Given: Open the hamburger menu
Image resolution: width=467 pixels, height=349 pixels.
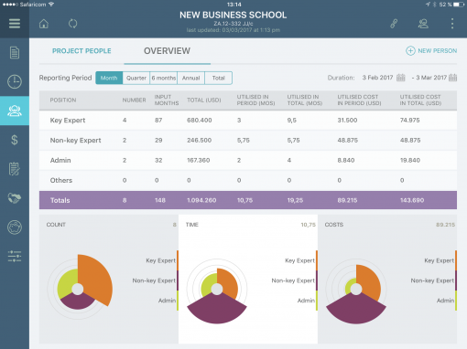Looking at the screenshot, I should (x=15, y=24).
